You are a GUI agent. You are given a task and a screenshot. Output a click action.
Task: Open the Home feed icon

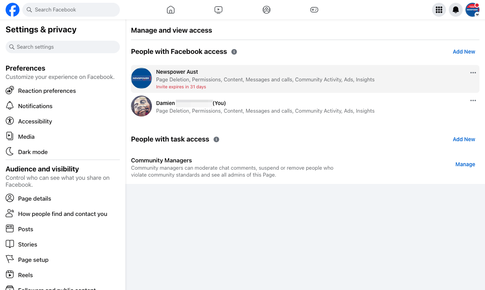tap(171, 10)
